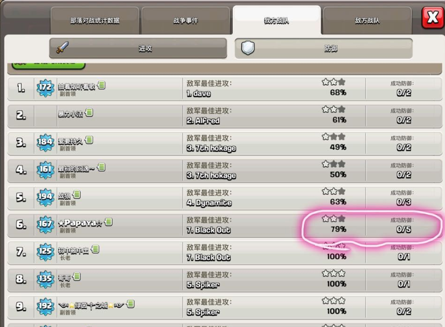The width and height of the screenshot is (445, 327).
Task: Click the level 172 badge icon
Action: tap(45, 88)
